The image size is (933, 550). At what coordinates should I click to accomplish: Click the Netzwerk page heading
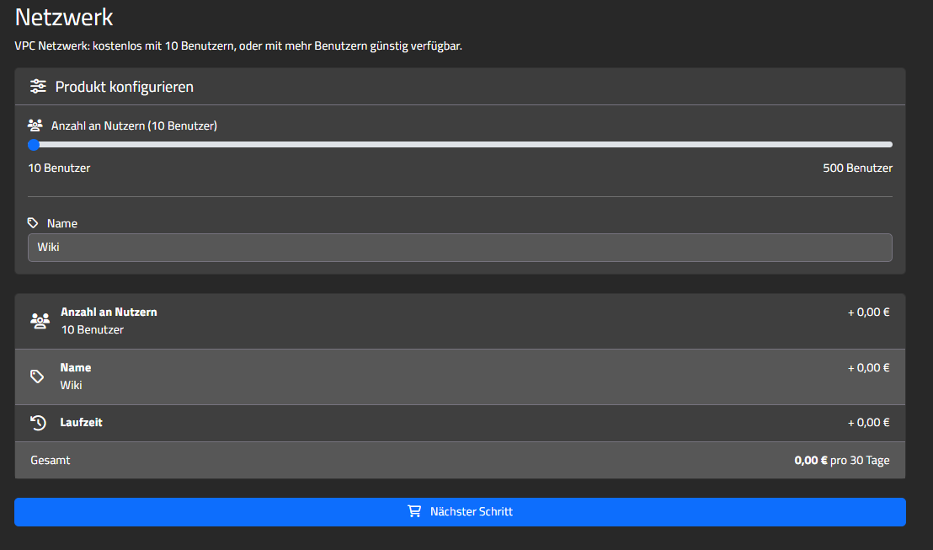coord(64,17)
